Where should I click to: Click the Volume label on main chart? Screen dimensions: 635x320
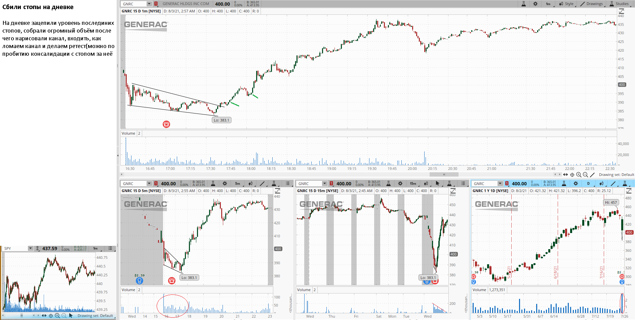click(x=128, y=133)
